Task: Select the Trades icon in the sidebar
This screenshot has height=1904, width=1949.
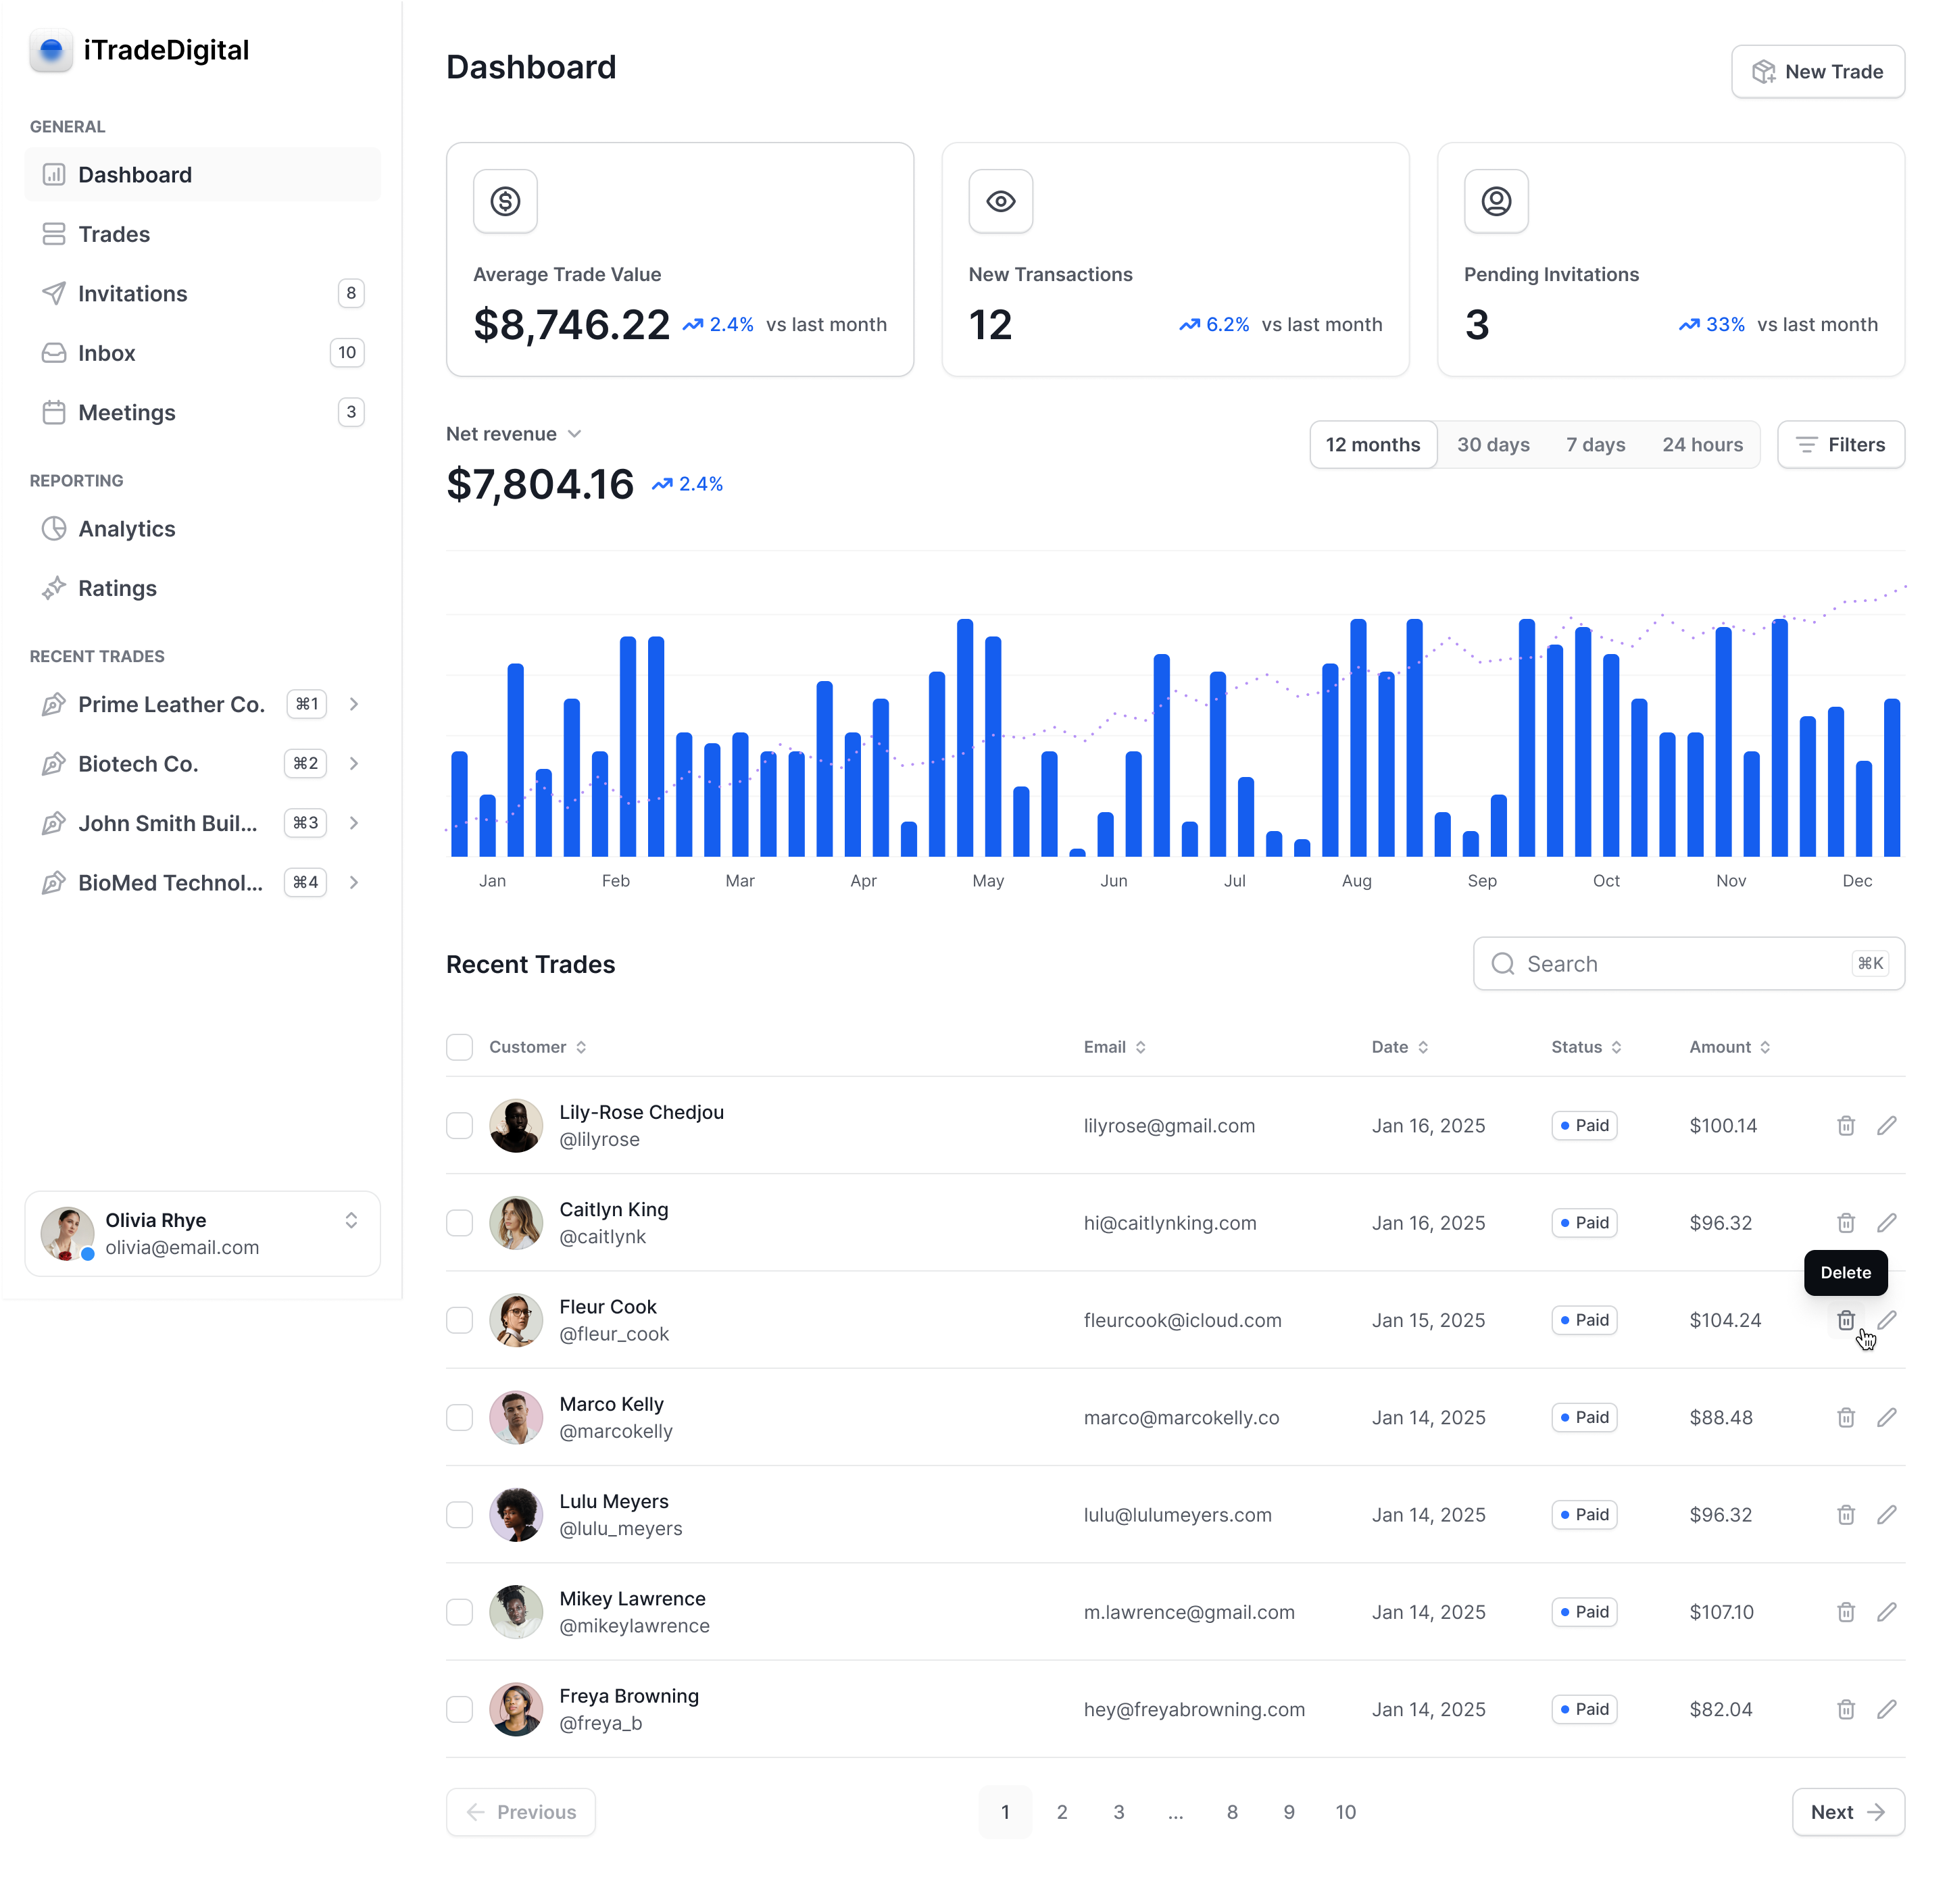Action: (55, 234)
